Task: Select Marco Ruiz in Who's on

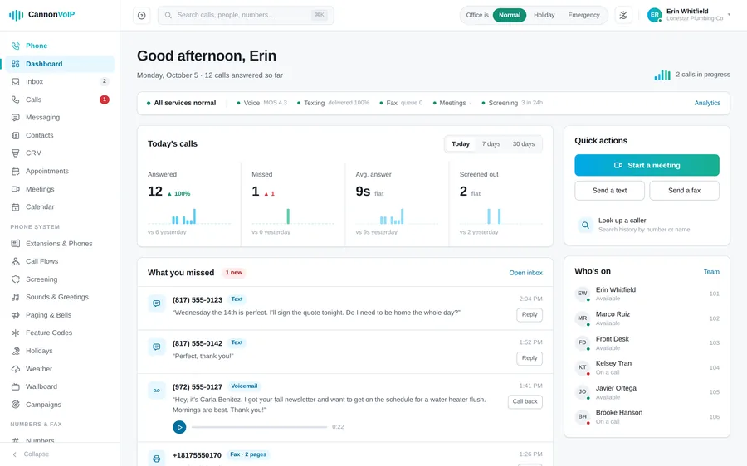Action: pos(647,318)
